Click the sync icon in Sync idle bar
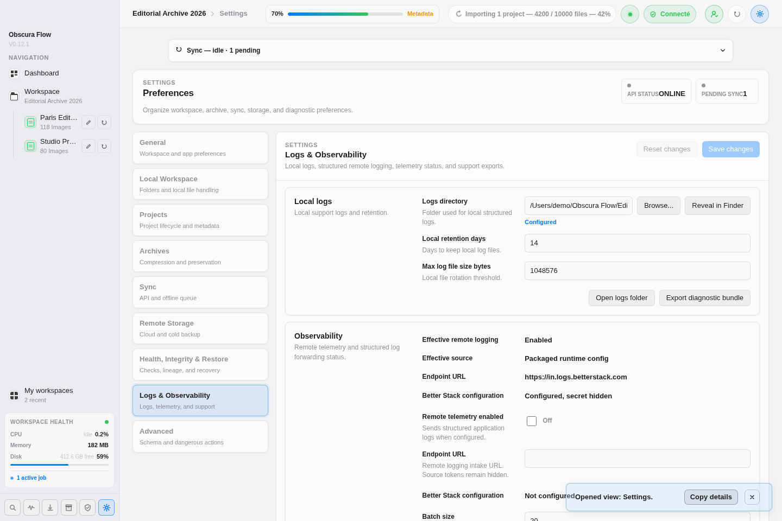 coord(179,49)
